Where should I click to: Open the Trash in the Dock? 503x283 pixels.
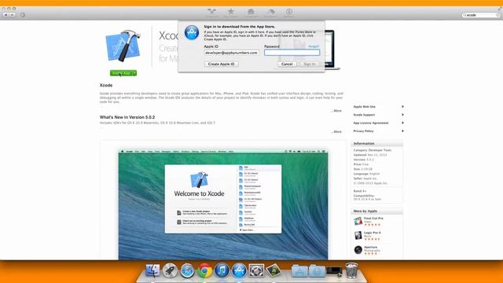[x=351, y=270]
